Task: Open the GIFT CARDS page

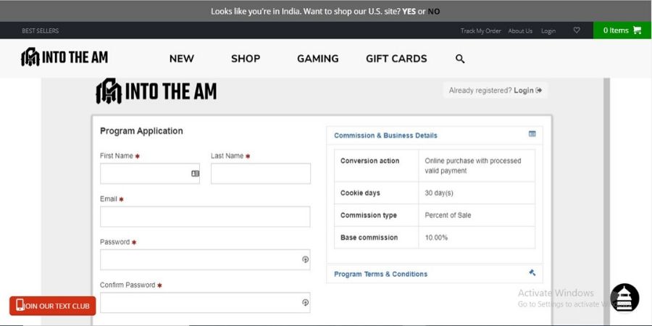Action: point(396,59)
